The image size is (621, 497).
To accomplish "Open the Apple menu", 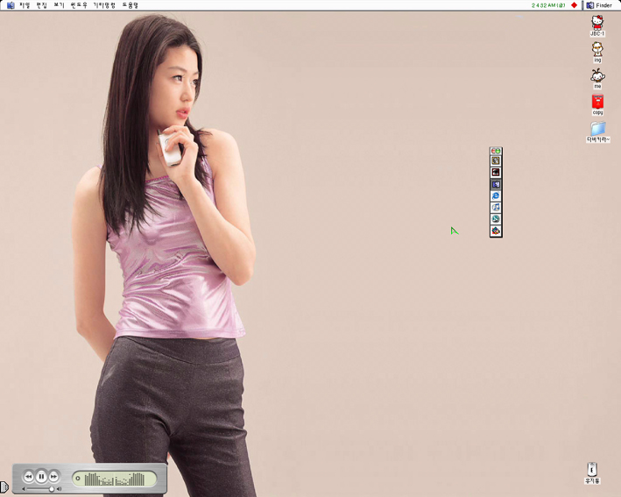I will click(x=11, y=5).
